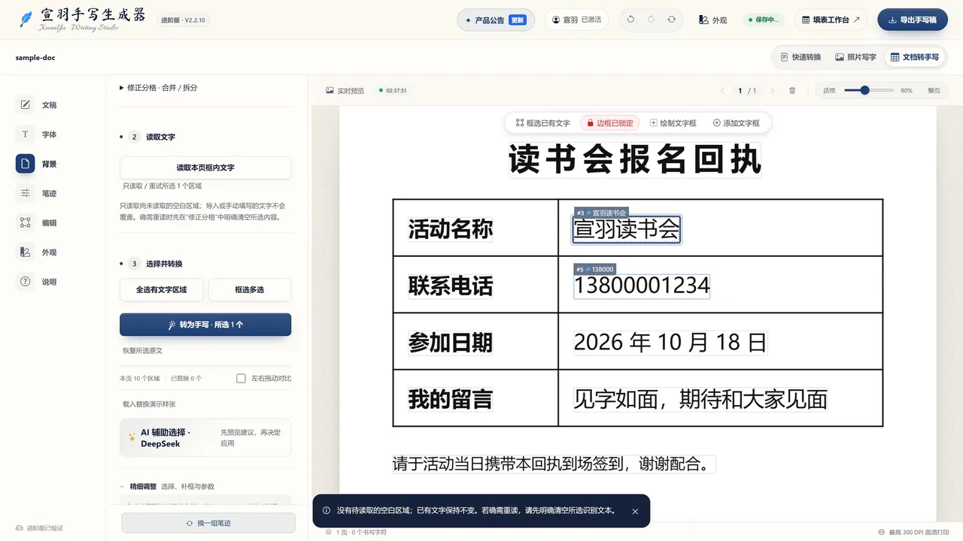The height and width of the screenshot is (541, 963).
Task: Select the 框选已有文字 tool
Action: (x=542, y=122)
